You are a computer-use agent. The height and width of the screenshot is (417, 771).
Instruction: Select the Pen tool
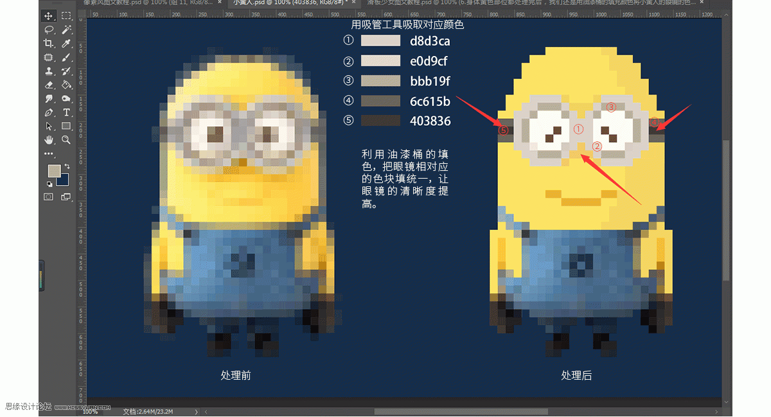click(x=49, y=112)
